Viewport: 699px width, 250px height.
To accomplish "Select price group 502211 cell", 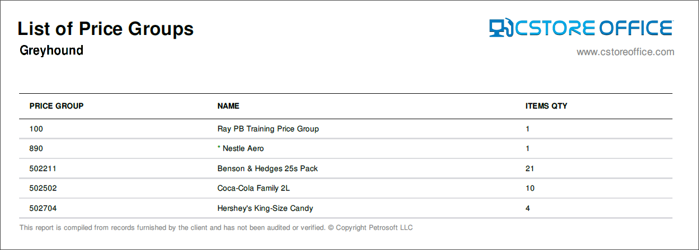I will [x=43, y=168].
